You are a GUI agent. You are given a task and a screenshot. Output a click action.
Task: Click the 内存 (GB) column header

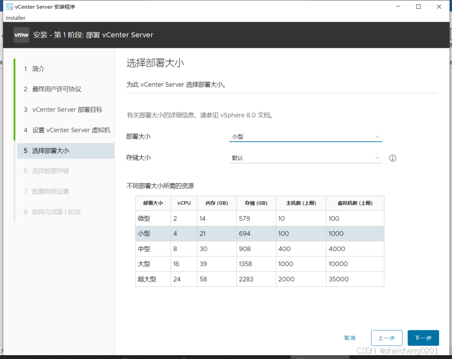(x=217, y=203)
